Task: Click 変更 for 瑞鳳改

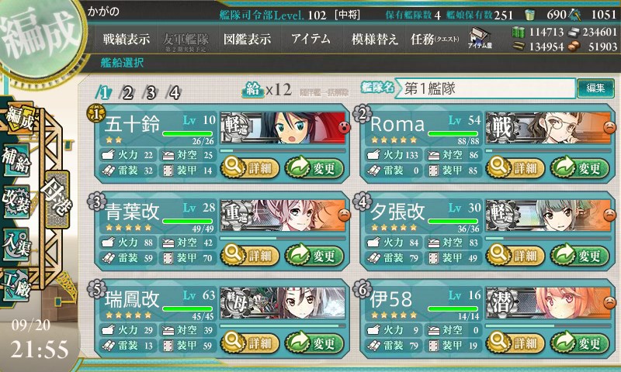Action: click(314, 343)
